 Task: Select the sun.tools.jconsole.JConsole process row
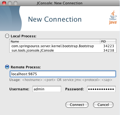click(63, 51)
